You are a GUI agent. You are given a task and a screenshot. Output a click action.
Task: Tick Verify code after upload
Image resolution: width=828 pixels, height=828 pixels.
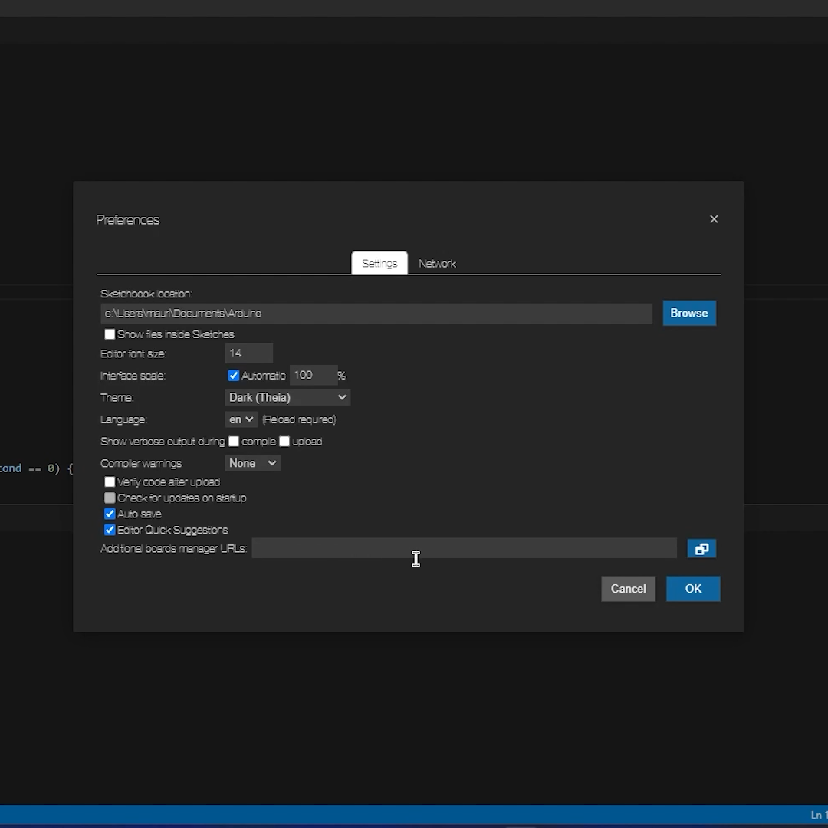[110, 481]
